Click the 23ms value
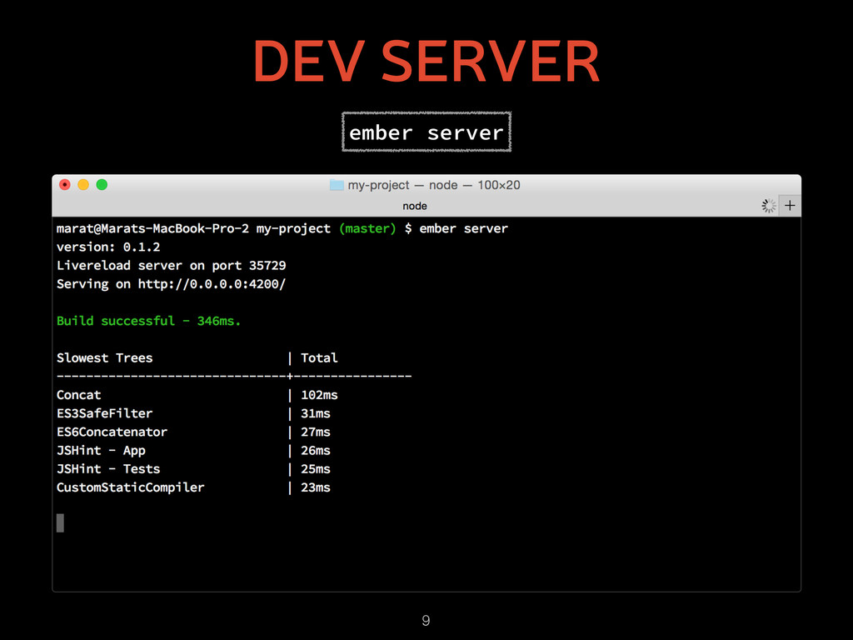853x640 pixels. [316, 487]
